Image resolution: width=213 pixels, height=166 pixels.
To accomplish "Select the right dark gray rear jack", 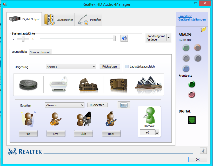I will (198, 58).
